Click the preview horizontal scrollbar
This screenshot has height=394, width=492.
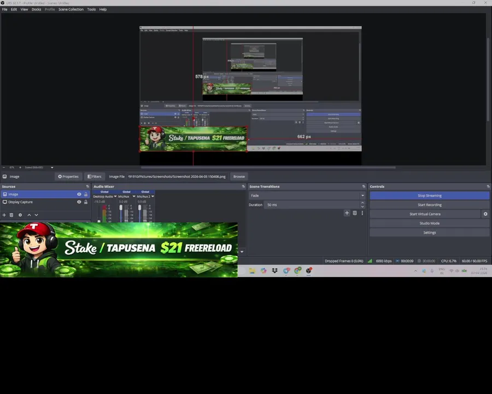click(268, 167)
